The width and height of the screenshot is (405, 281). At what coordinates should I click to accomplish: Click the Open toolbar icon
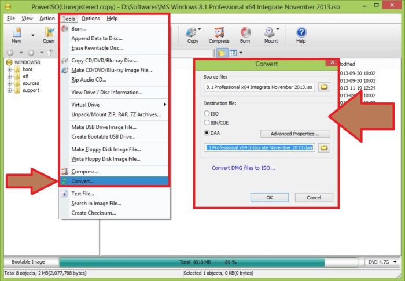(x=49, y=35)
